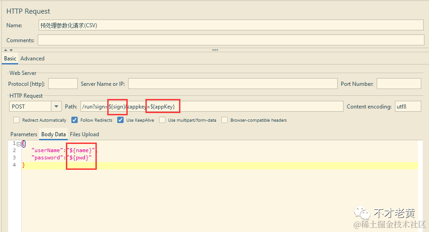Uncheck Follow Redirects checkbox
This screenshot has height=232, width=429.
point(75,120)
